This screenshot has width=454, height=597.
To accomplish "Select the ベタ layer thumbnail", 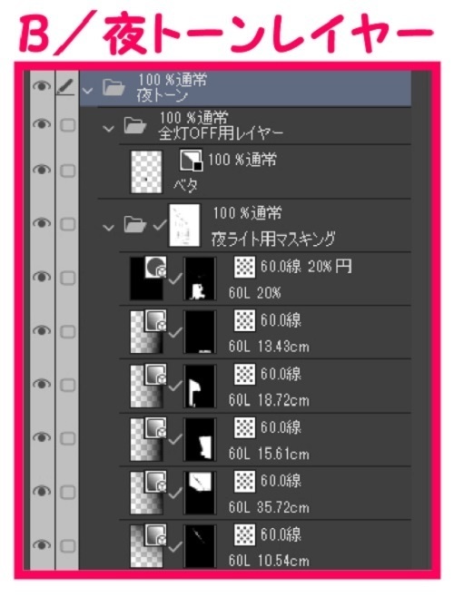I will tap(146, 171).
